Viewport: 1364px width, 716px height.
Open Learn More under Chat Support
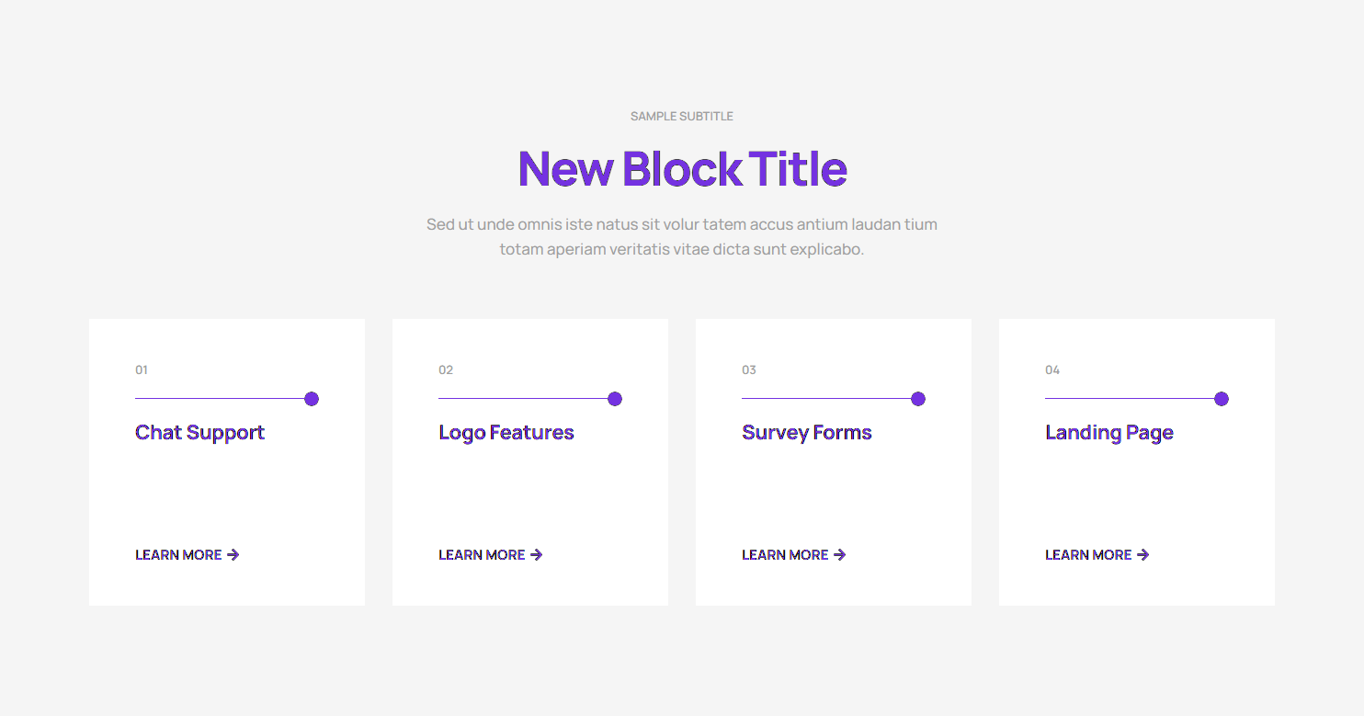(x=178, y=555)
